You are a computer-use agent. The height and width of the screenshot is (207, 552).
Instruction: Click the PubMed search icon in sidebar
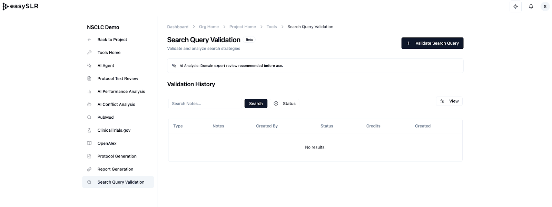pos(89,118)
